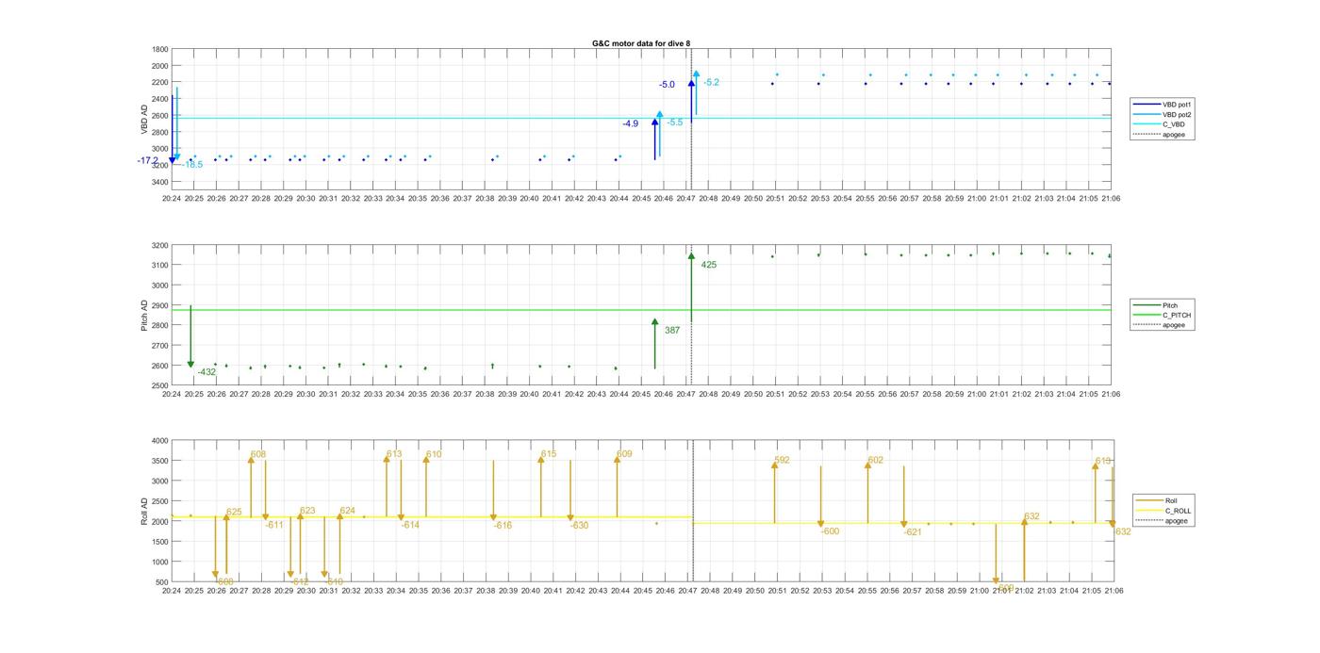
Task: Select '21:06' time tick under VBD plot
Action: (1111, 199)
